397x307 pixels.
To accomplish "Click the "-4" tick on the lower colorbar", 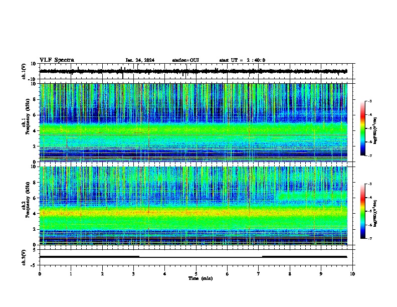I will click(x=369, y=198).
